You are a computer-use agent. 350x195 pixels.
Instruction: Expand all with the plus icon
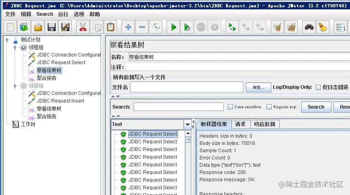pos(128,27)
